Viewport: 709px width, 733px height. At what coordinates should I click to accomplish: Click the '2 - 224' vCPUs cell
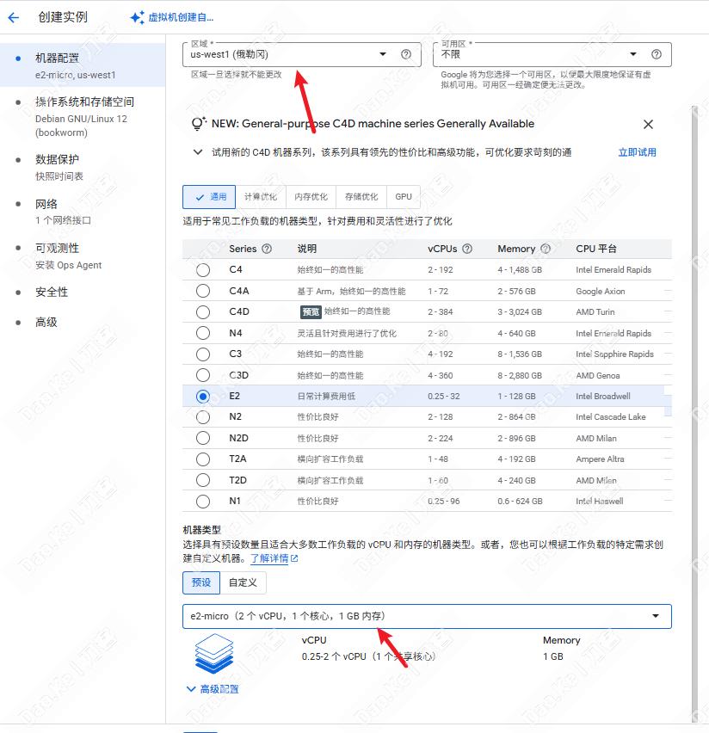(440, 439)
